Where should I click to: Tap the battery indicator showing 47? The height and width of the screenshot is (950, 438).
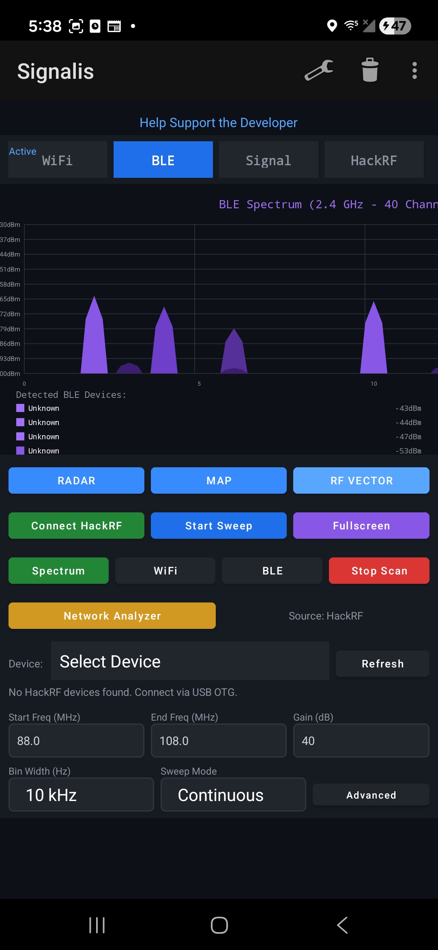pyautogui.click(x=395, y=26)
